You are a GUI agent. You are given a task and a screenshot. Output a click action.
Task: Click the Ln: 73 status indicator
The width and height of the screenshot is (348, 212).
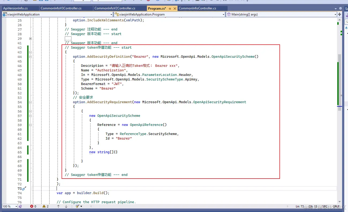click(300, 206)
